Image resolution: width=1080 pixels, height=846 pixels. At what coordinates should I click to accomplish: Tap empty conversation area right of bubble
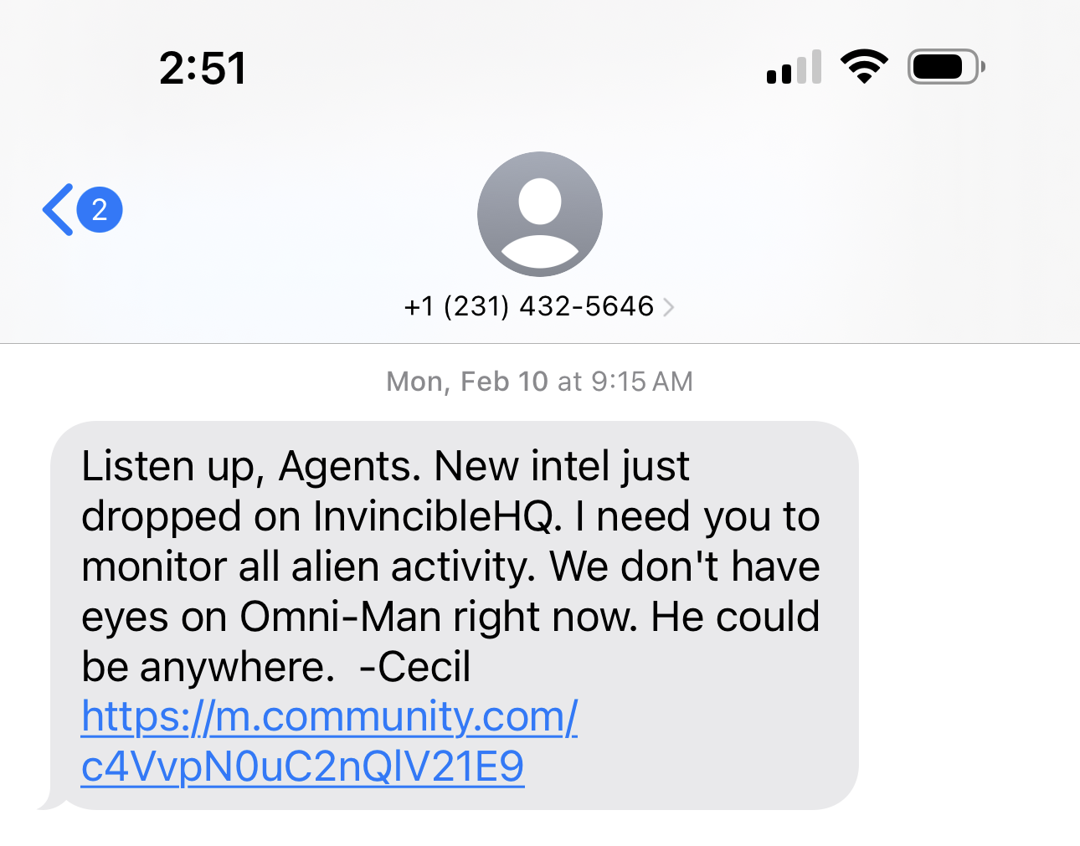pyautogui.click(x=967, y=616)
